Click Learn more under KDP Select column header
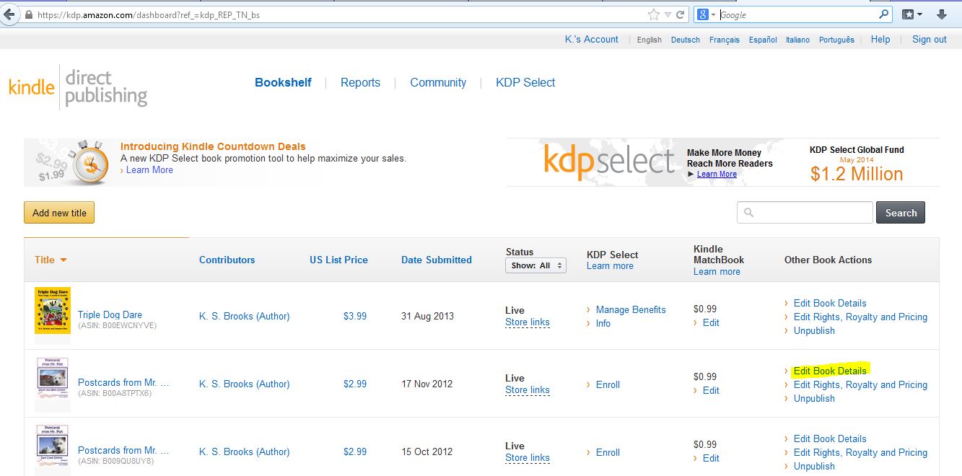This screenshot has width=962, height=476. (x=610, y=266)
